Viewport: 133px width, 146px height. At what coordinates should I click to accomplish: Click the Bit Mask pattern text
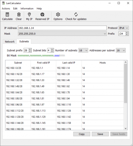click(x=41, y=55)
